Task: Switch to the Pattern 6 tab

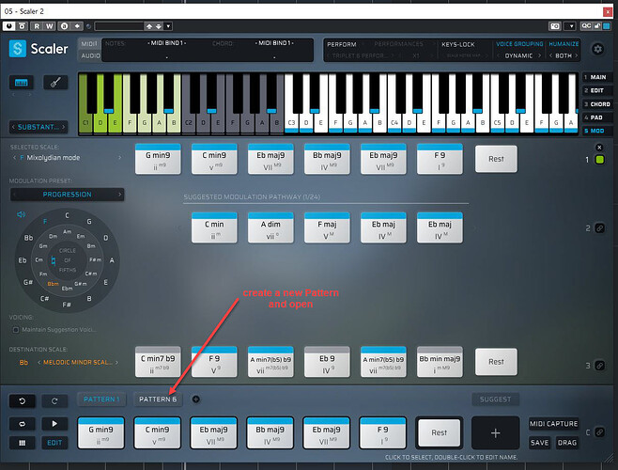Action: (158, 399)
